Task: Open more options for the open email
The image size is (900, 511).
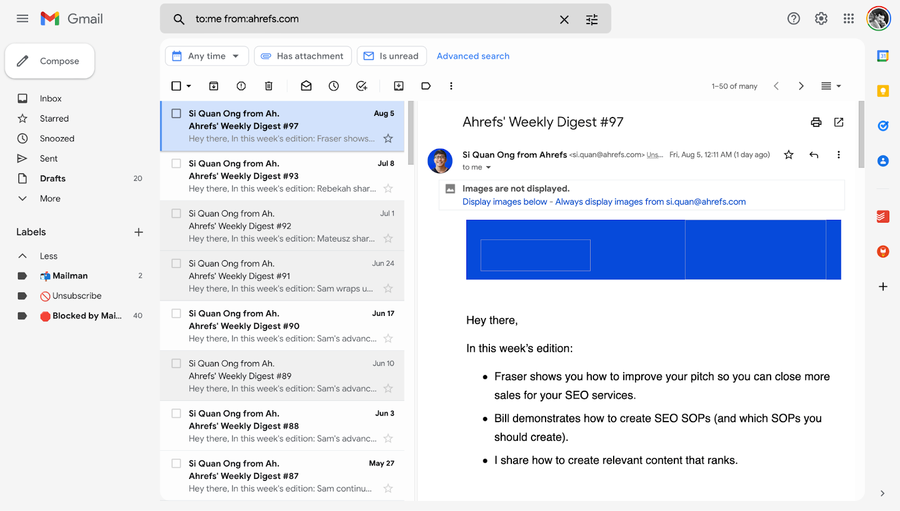Action: [x=839, y=155]
